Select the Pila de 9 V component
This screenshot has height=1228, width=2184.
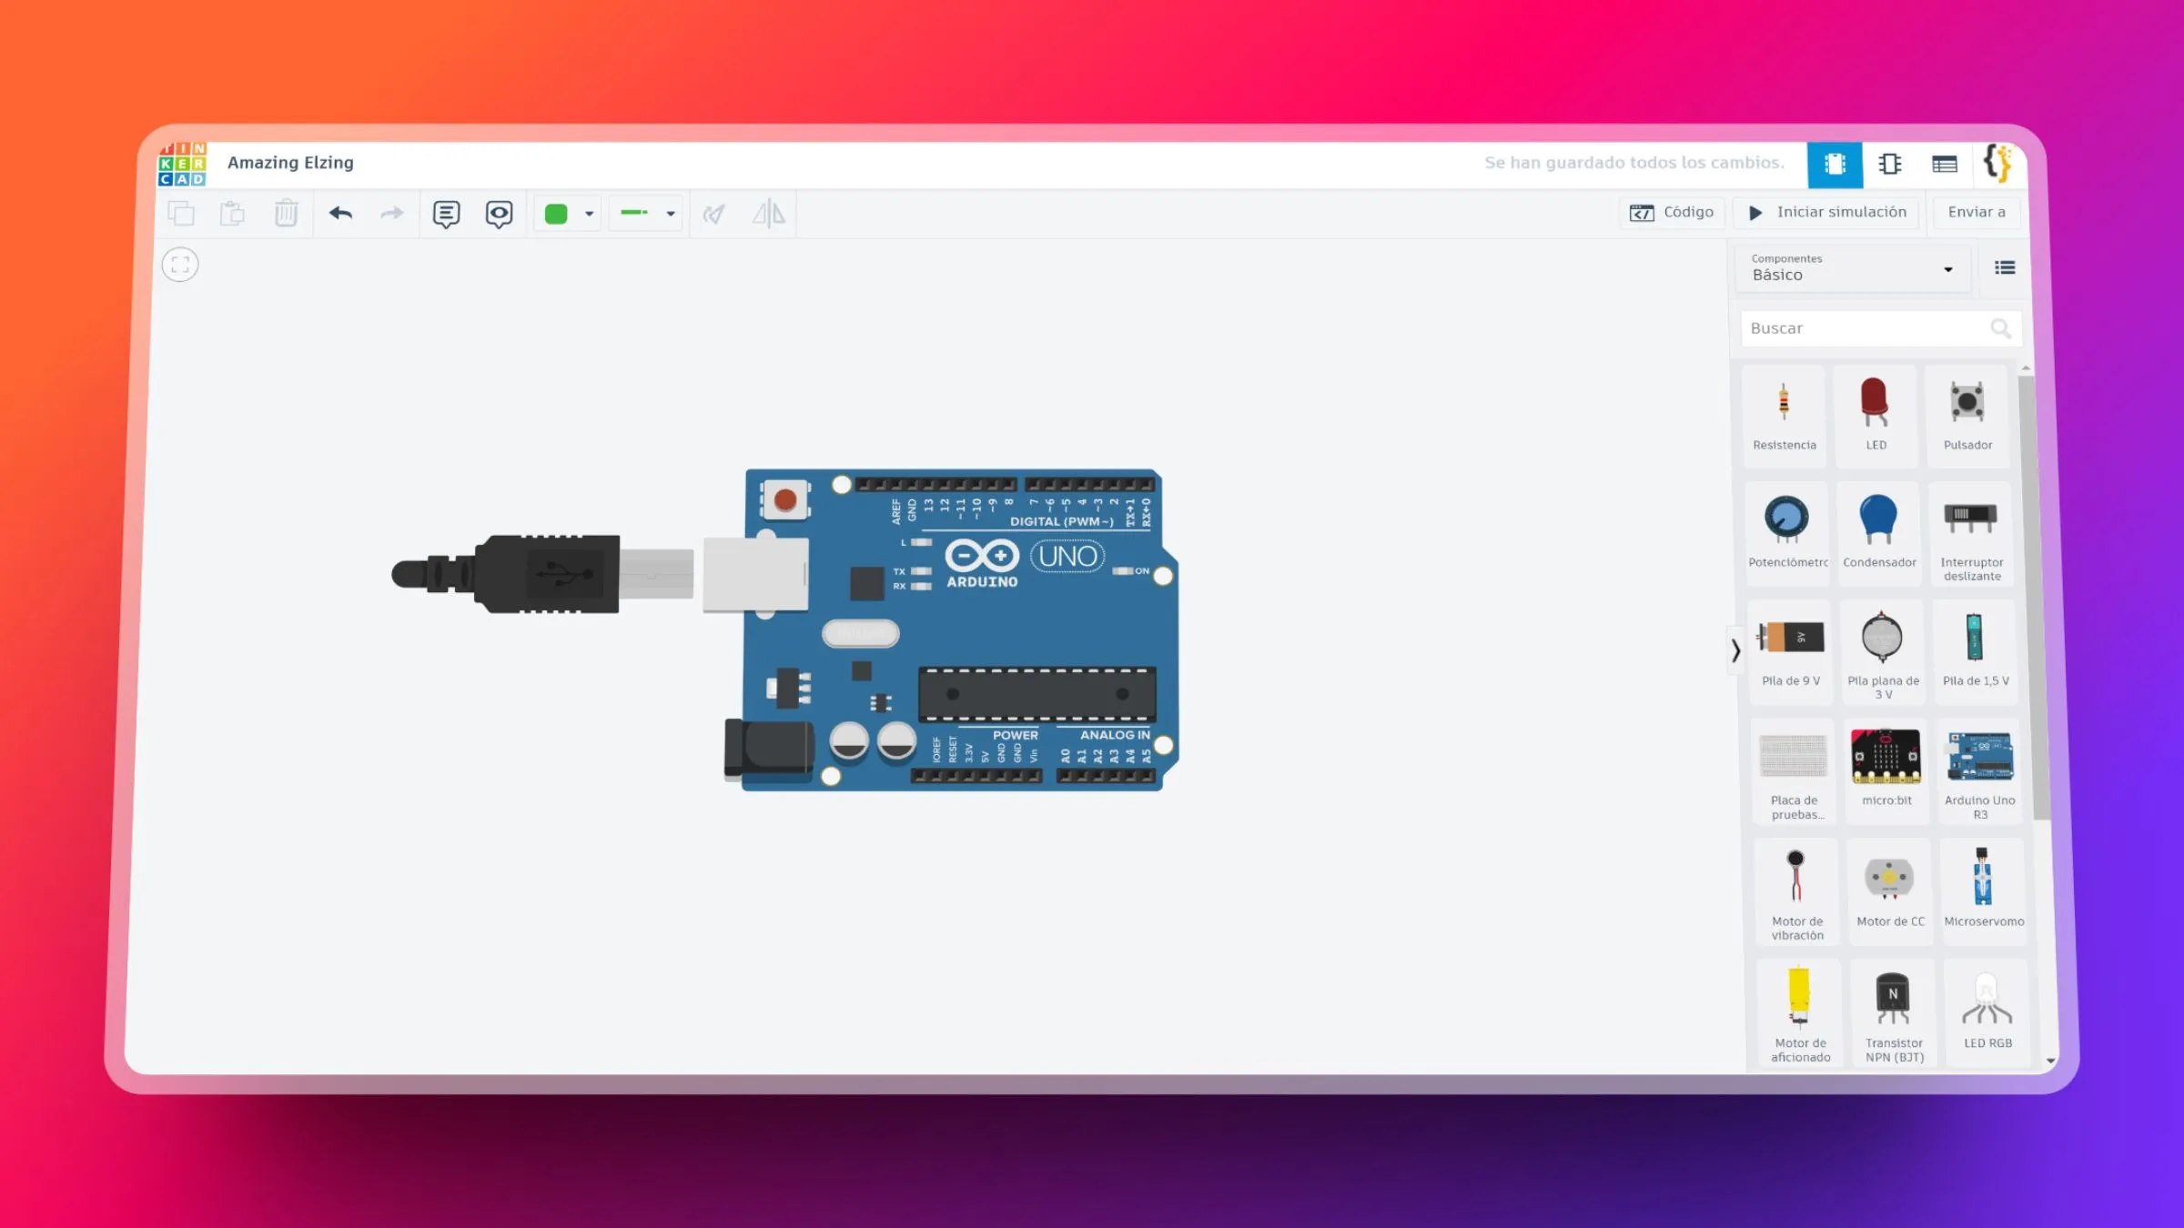(1790, 652)
